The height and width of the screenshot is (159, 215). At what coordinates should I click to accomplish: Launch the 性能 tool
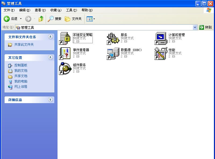[x=160, y=53]
